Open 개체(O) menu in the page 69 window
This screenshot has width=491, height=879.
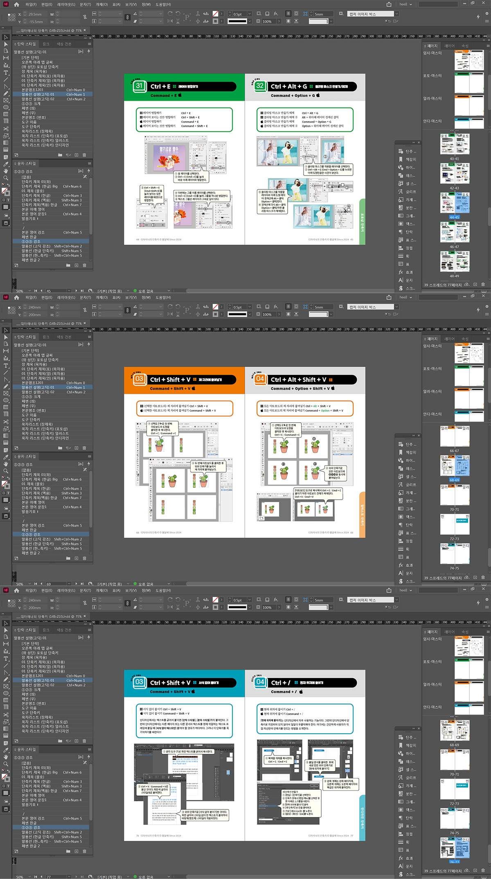pos(101,298)
